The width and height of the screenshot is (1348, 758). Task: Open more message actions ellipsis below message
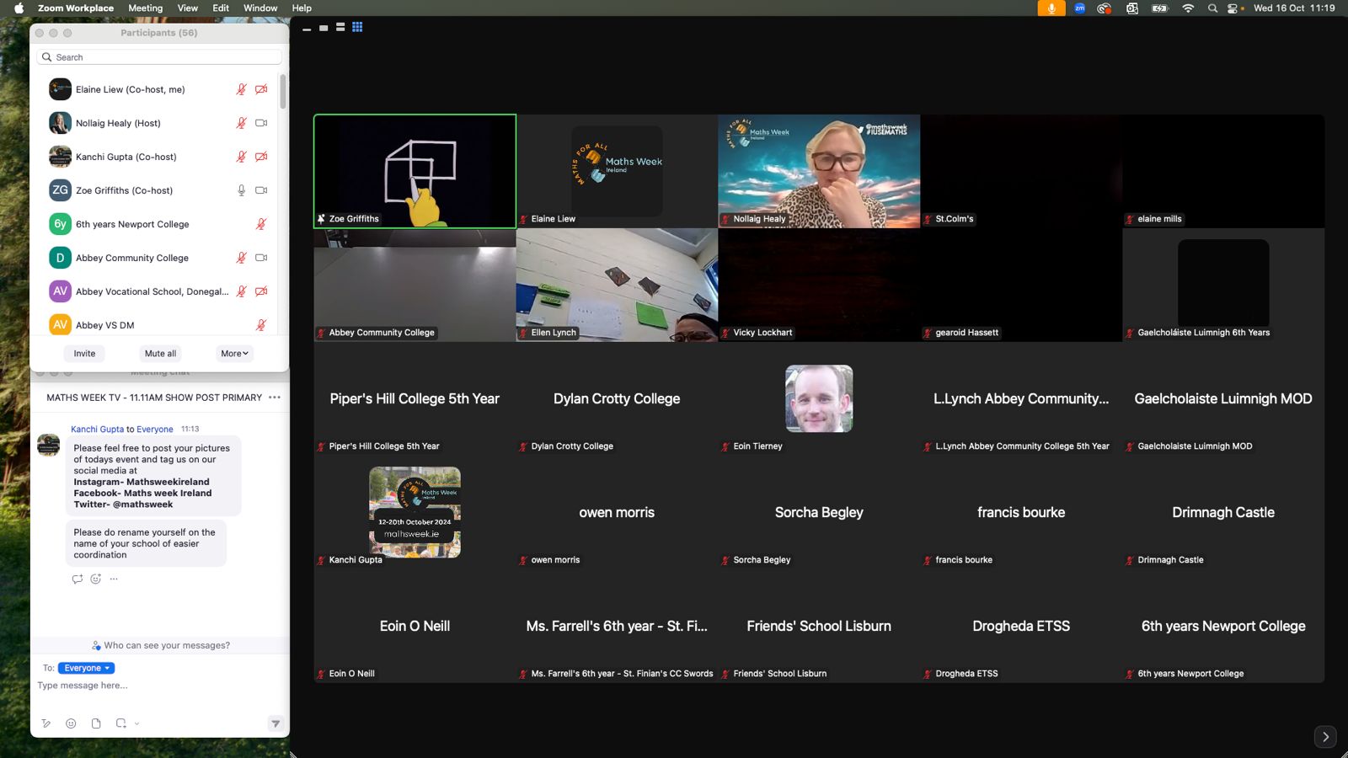tap(114, 579)
